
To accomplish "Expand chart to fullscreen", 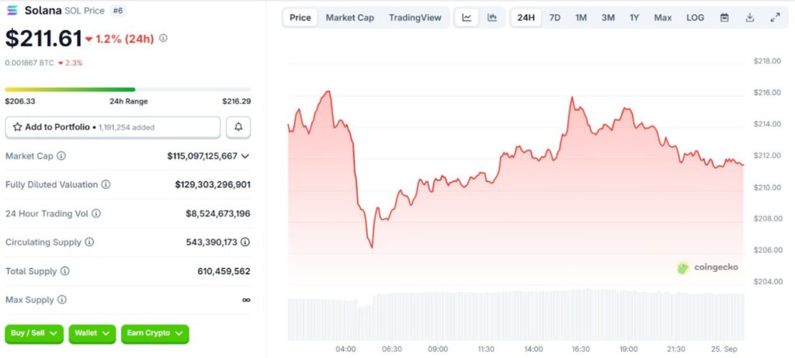I will pos(775,18).
